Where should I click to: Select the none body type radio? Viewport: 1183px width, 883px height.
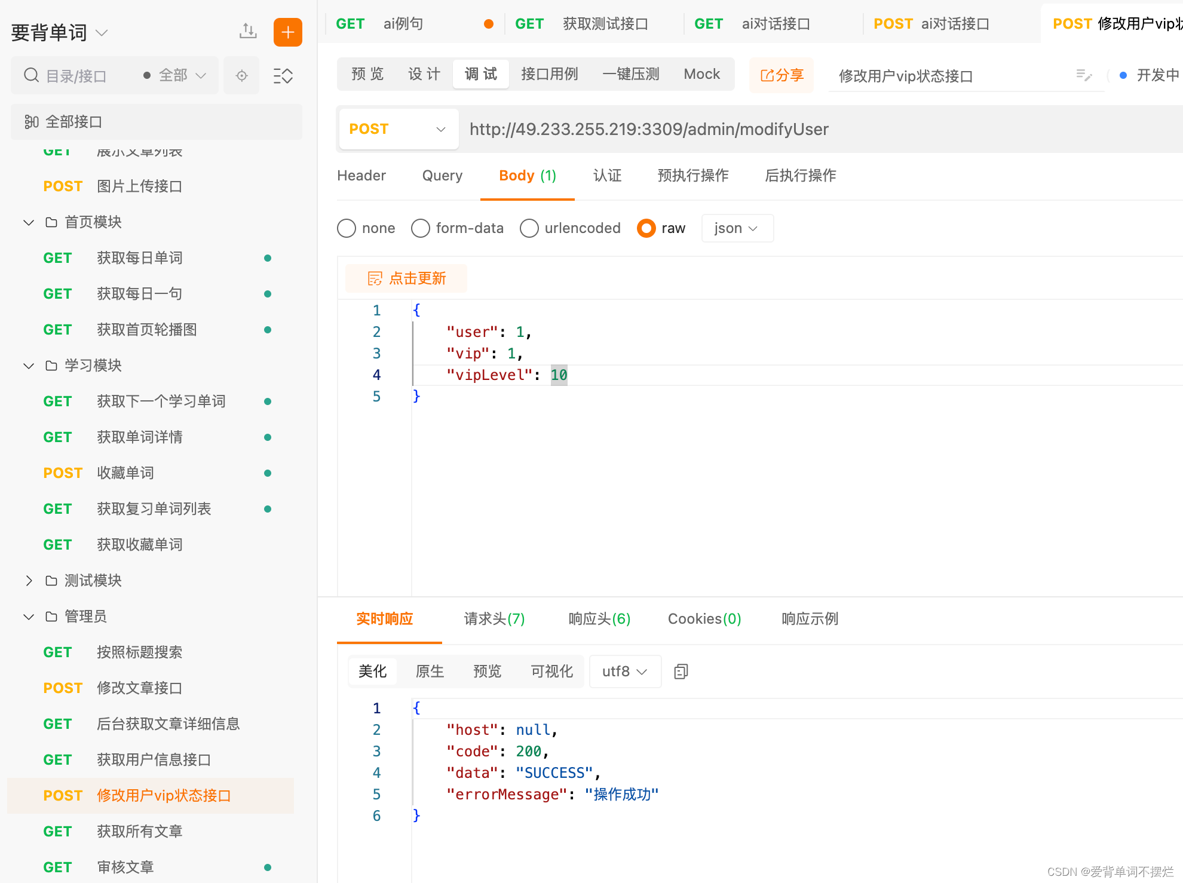tap(347, 228)
